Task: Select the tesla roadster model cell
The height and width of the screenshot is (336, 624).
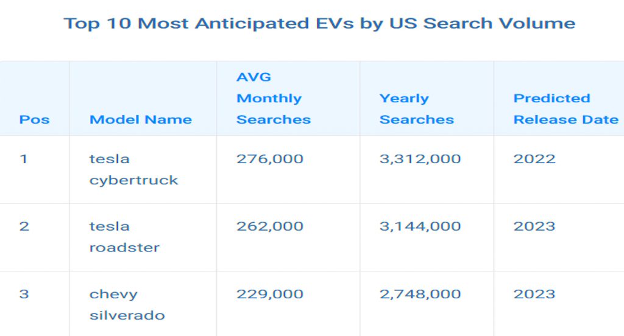Action: click(125, 237)
